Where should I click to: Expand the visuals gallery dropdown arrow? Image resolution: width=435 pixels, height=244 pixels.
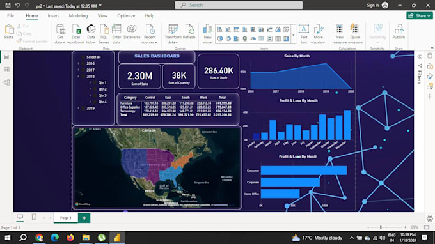[293, 35]
